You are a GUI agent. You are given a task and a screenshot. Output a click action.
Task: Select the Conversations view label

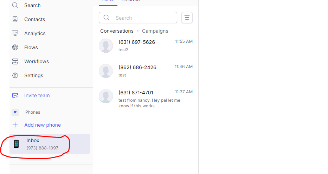[x=117, y=31]
